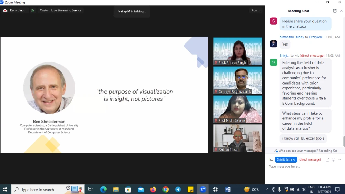Select Prof Nidhi Saxena video thumbnail

point(238,109)
